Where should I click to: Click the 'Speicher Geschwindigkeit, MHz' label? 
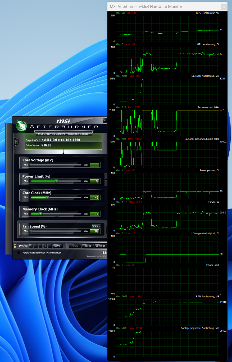(x=202, y=139)
